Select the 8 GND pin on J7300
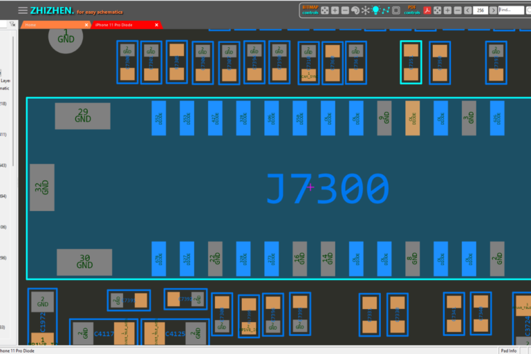 (413, 259)
